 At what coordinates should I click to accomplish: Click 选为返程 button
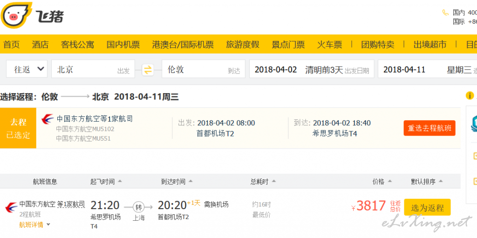pyautogui.click(x=428, y=208)
